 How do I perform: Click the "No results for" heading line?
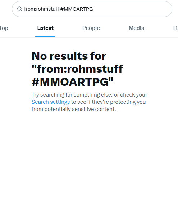(x=69, y=56)
